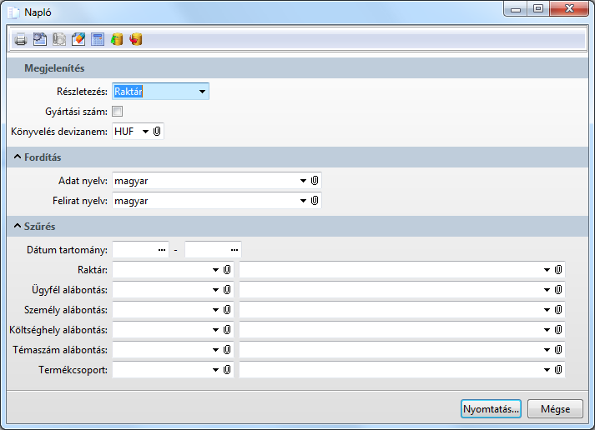Click the database icon with green arrow
The width and height of the screenshot is (595, 430).
117,39
